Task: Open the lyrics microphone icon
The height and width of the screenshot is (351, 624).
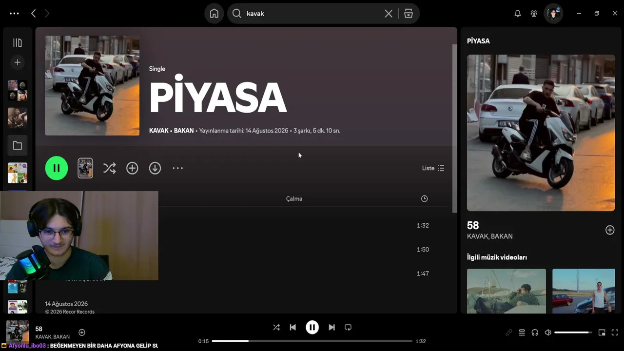Action: coord(508,332)
